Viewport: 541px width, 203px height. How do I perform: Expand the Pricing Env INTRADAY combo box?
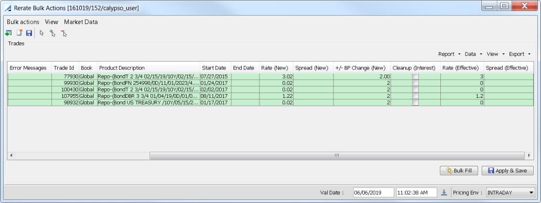point(510,193)
